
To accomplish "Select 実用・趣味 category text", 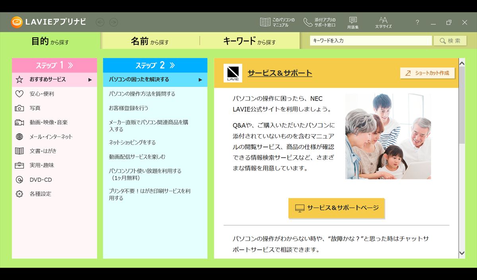I will tap(42, 165).
